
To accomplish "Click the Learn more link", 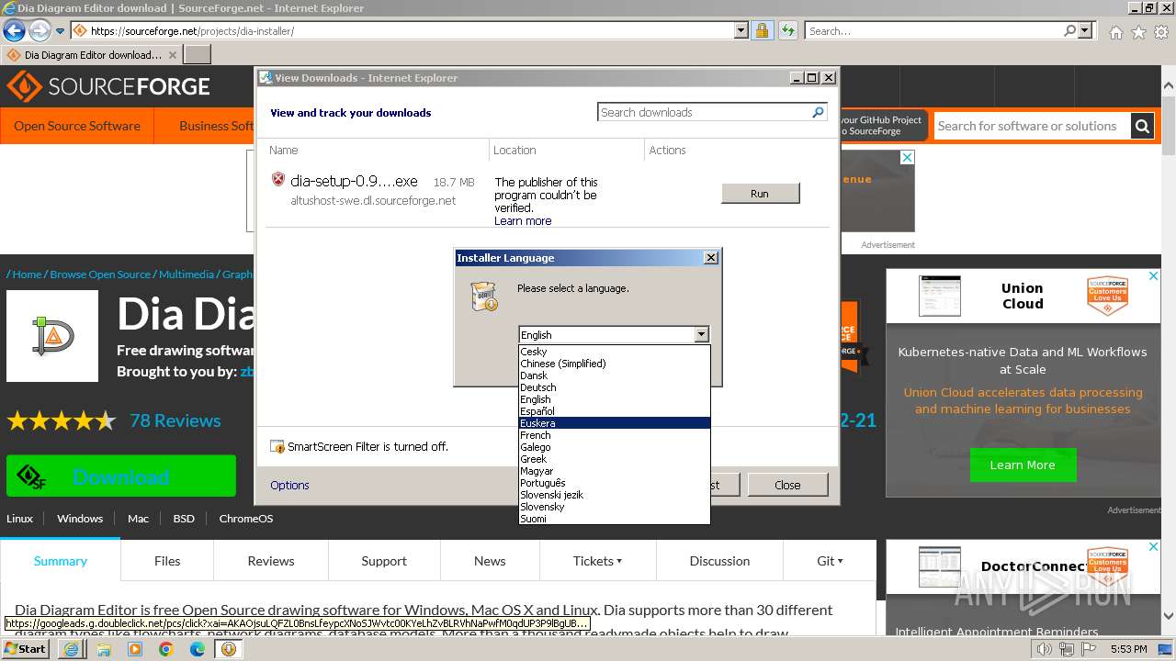I will tap(523, 220).
